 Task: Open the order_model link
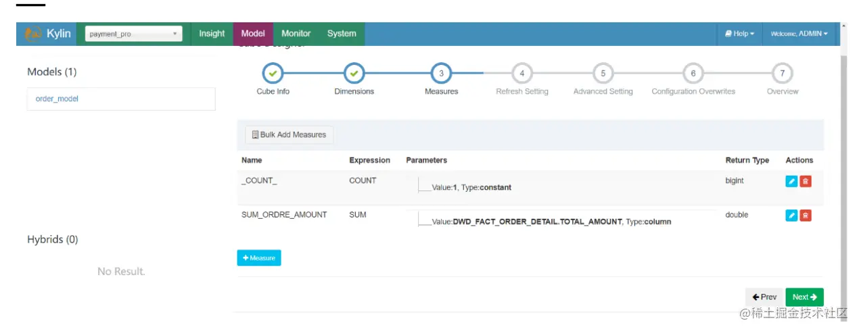click(57, 99)
